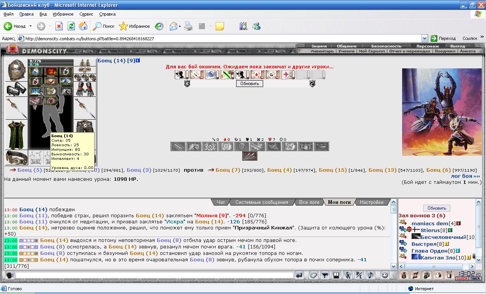Click the Print toolbar icon
Viewport: 486px width, 294px height.
click(x=189, y=26)
